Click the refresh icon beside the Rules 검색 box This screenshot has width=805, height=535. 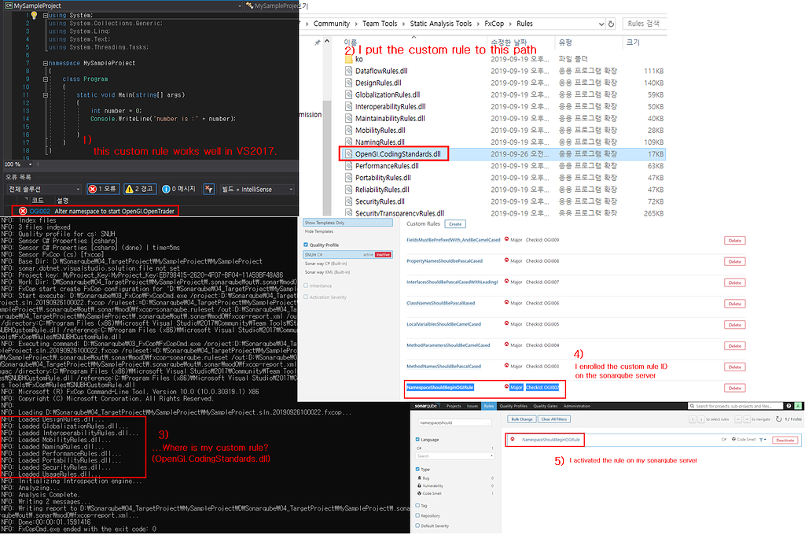pos(611,24)
